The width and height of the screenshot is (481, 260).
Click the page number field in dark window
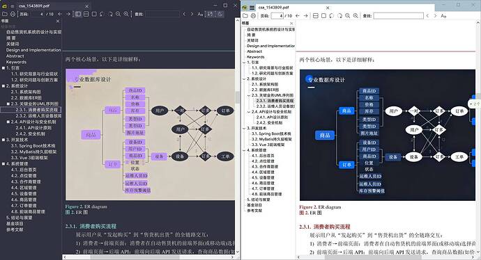pos(38,14)
